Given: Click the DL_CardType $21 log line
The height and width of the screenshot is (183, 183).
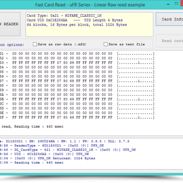Looking at the screenshot, I should pyautogui.click(x=68, y=150).
